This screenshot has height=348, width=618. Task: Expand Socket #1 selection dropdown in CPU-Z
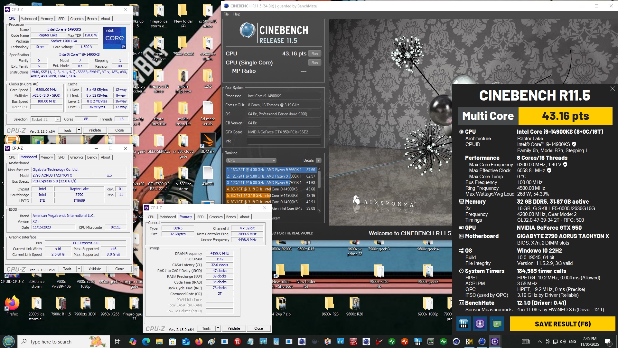click(x=58, y=120)
